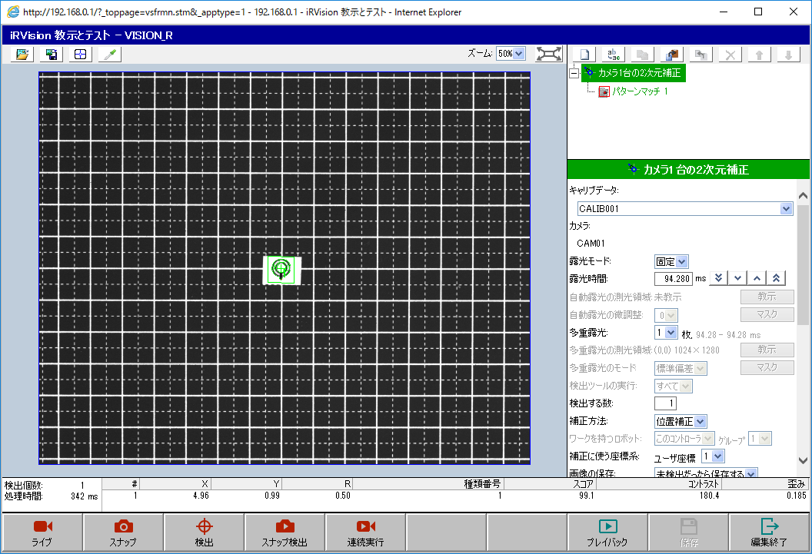The height and width of the screenshot is (554, 812).
Task: Click the new tool blank page icon
Action: (584, 55)
